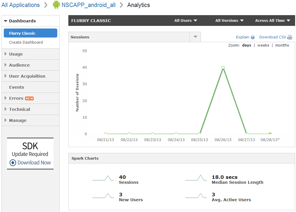Image resolution: width=296 pixels, height=212 pixels.
Task: Click the Android robot app icon
Action: 56,5
